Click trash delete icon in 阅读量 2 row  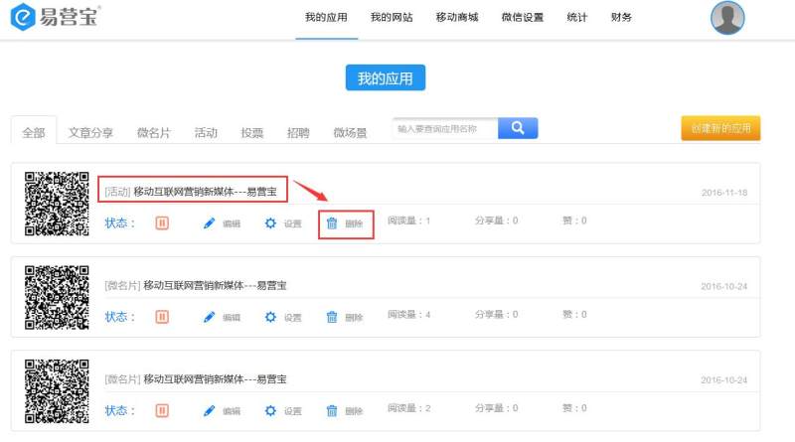[332, 410]
